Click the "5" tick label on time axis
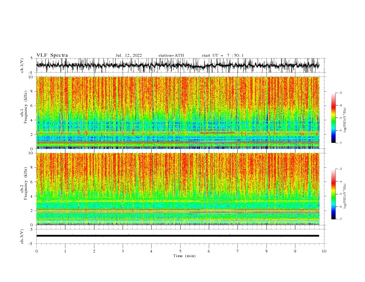The image size is (365, 282). (x=180, y=251)
